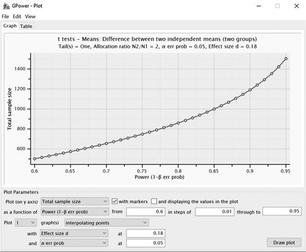
Task: Minimize the GPower Plot window
Action: [259, 6]
